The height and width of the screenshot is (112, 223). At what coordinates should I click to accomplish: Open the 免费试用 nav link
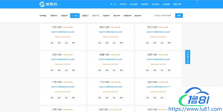click(x=145, y=4)
